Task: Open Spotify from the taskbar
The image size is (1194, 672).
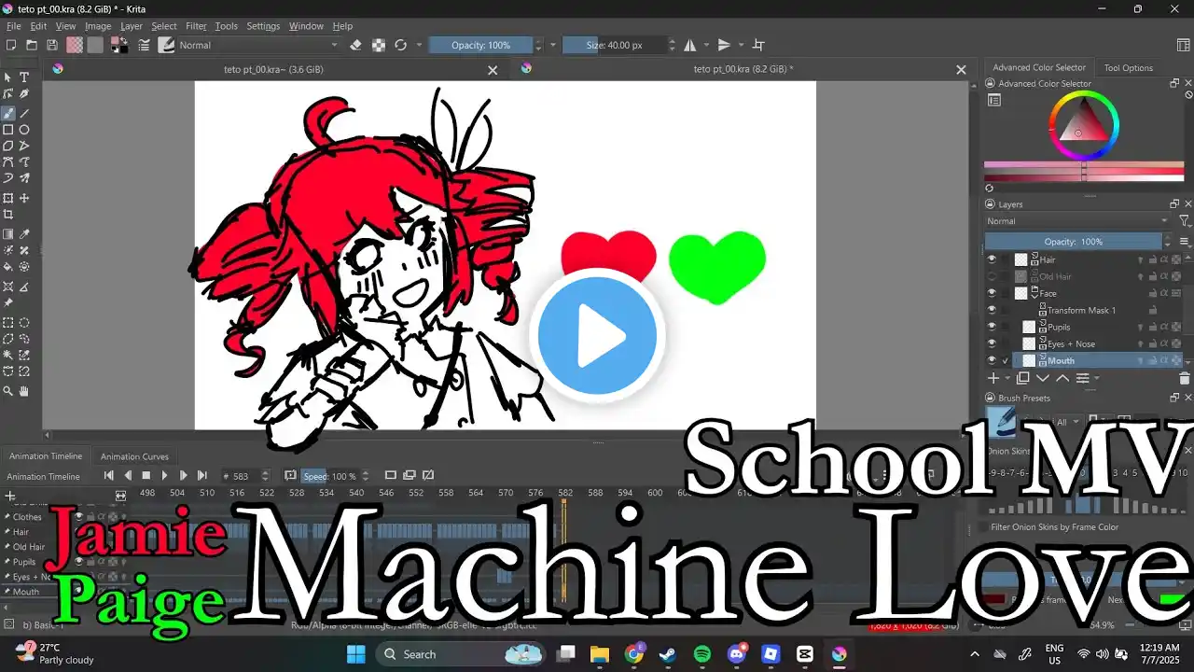Action: 702,654
